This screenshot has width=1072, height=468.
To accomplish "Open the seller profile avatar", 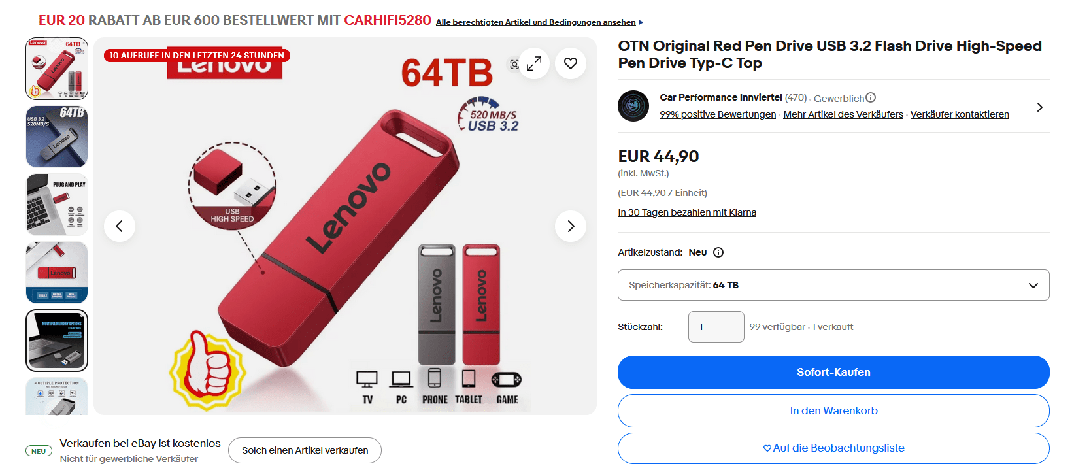I will [633, 106].
